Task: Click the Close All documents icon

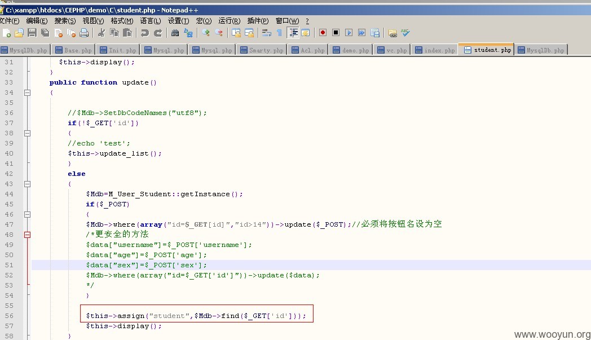Action: click(x=71, y=33)
